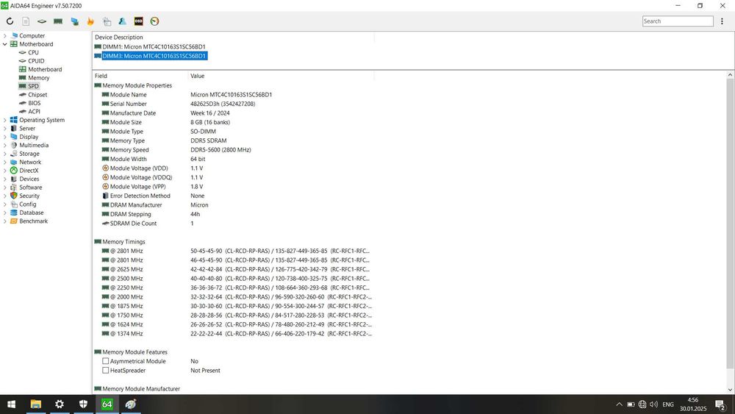This screenshot has height=414, width=735.
Task: Toggle the Asymmetrical Module checkbox
Action: point(105,361)
